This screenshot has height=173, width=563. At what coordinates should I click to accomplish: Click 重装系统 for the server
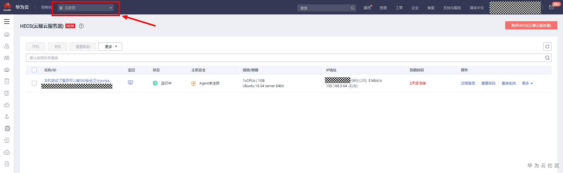[509, 83]
